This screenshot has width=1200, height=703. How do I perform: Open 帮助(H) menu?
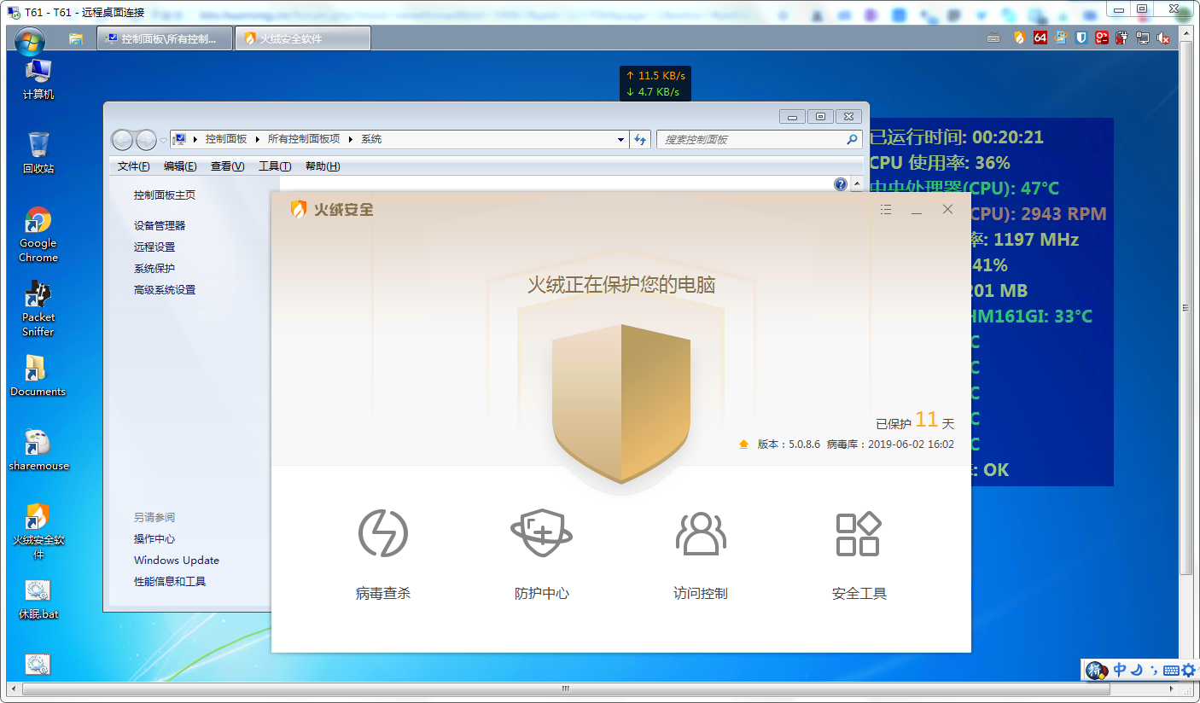(323, 166)
